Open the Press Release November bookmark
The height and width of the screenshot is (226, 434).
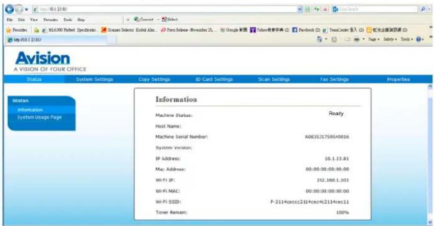pos(188,30)
